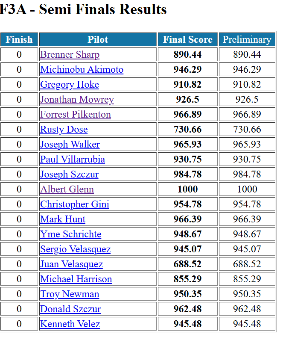Click the Final Score column header
This screenshot has height=337, width=283.
point(187,40)
